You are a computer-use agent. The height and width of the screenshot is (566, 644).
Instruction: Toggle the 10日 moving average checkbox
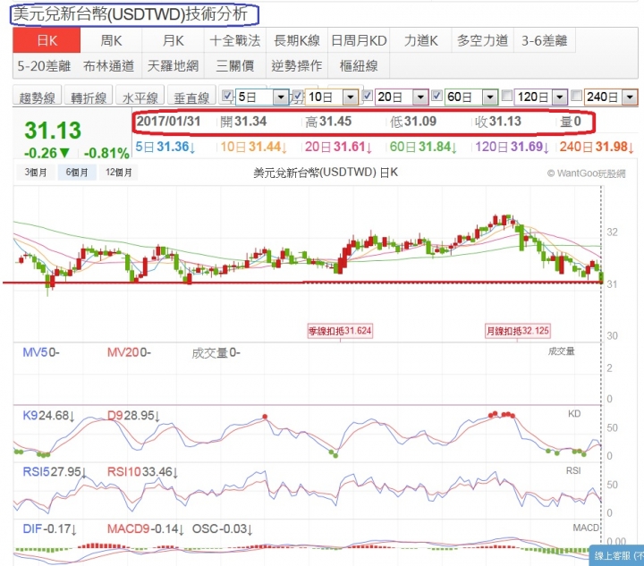[x=298, y=96]
